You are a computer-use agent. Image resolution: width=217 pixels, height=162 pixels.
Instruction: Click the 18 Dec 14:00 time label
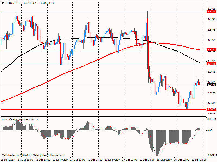(147, 160)
